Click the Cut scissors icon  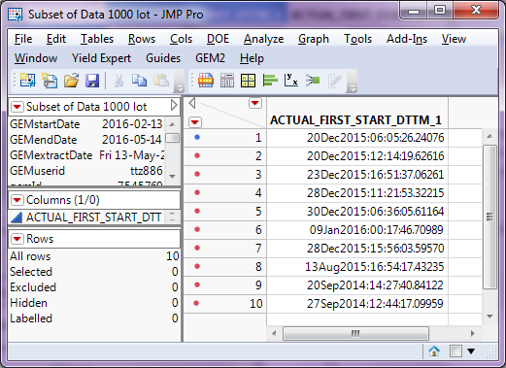pos(118,81)
